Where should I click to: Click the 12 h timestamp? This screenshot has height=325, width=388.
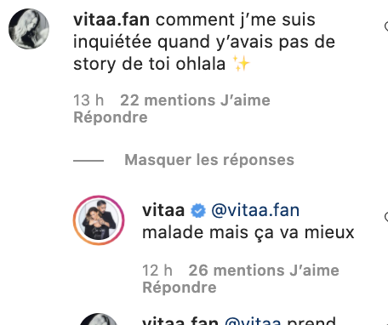(157, 271)
